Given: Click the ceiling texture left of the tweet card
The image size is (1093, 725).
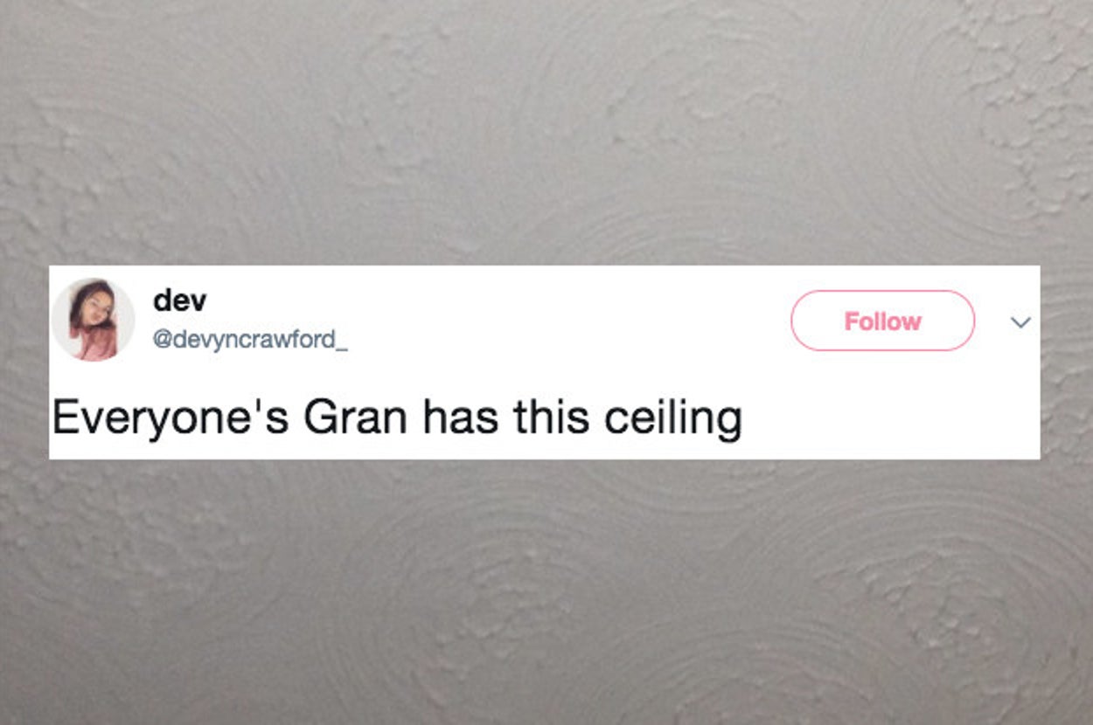Looking at the screenshot, I should pos(24,362).
